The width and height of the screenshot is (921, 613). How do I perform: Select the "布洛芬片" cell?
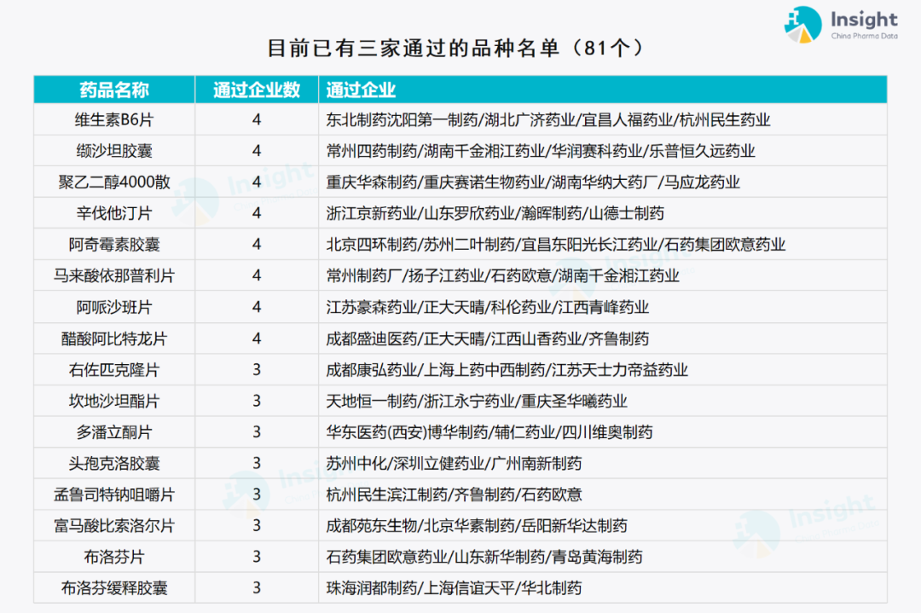114,557
